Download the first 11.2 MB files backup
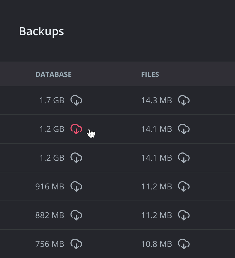Screen dimensions: 235x258 click(x=184, y=186)
